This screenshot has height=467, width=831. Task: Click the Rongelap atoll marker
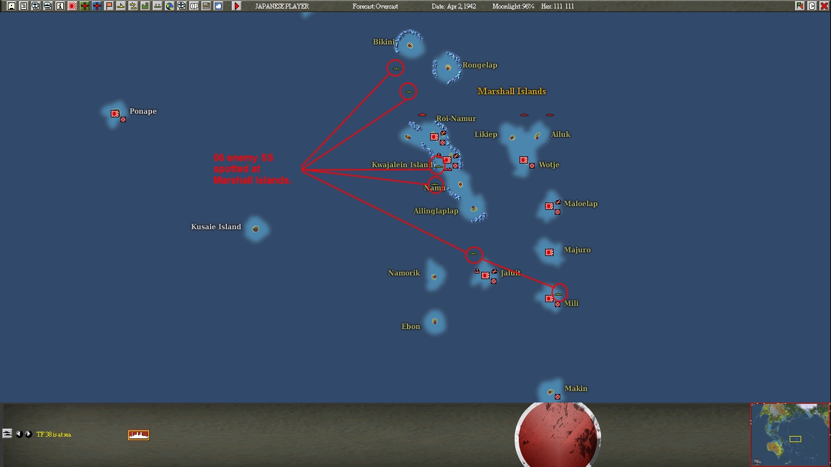point(448,67)
